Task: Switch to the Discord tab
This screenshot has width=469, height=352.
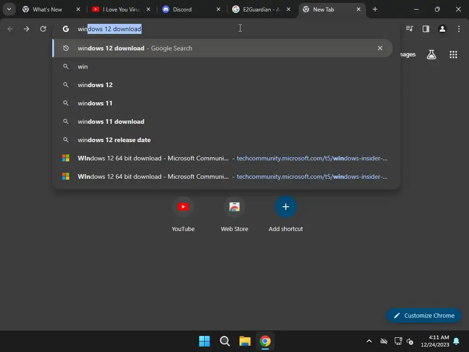Action: point(191,10)
